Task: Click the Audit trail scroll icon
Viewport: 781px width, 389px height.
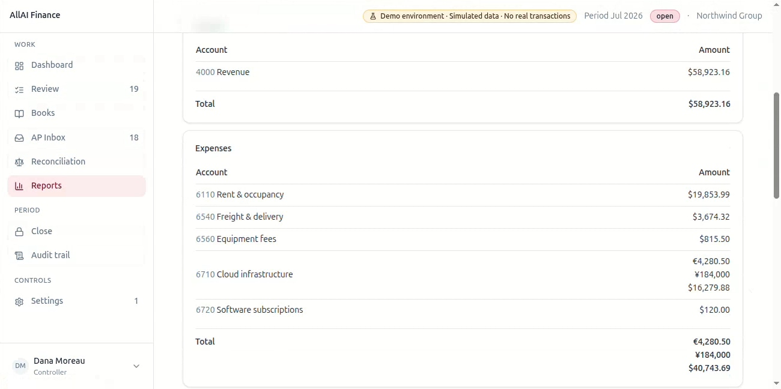Action: [19, 256]
